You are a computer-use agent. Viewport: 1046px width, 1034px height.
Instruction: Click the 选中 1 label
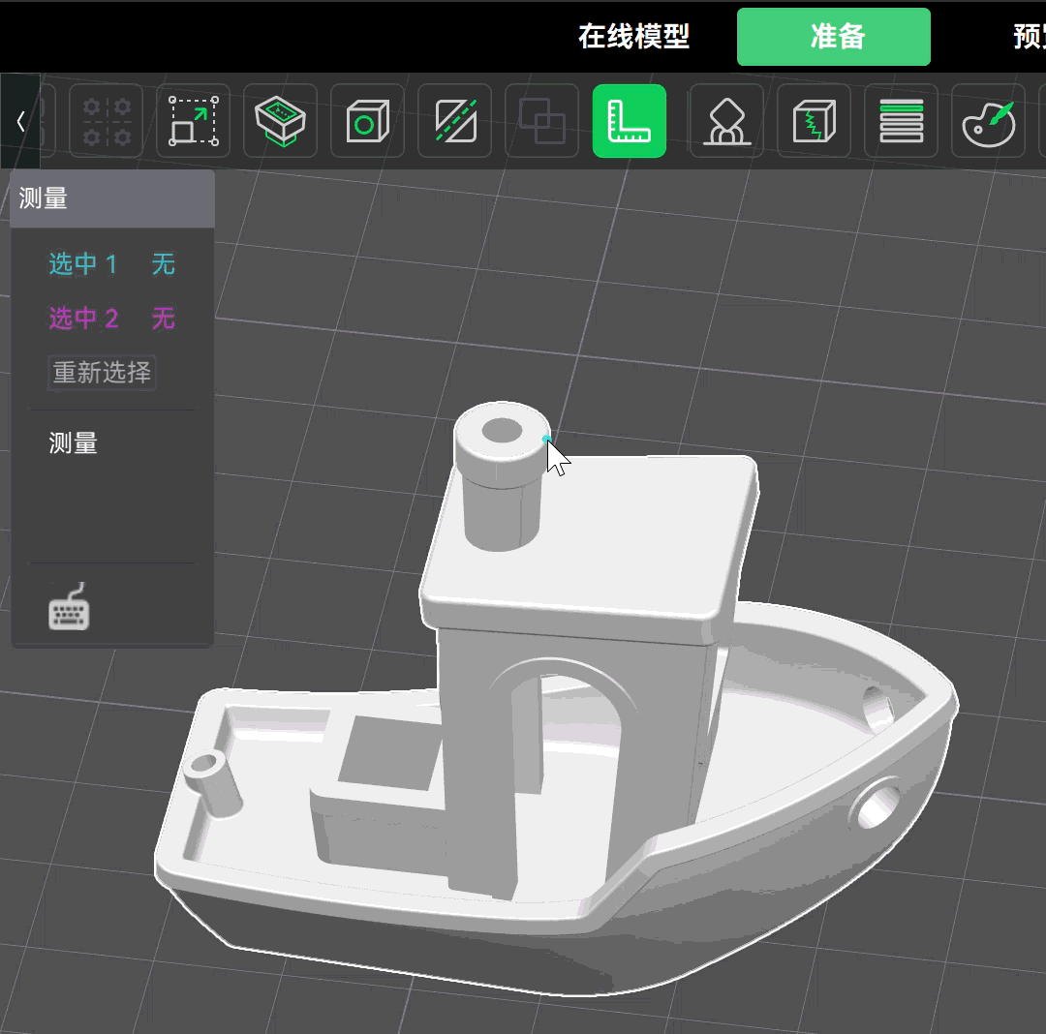pyautogui.click(x=83, y=264)
